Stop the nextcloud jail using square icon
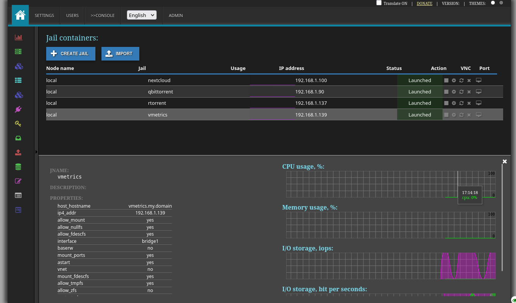The height and width of the screenshot is (303, 516). [446, 80]
